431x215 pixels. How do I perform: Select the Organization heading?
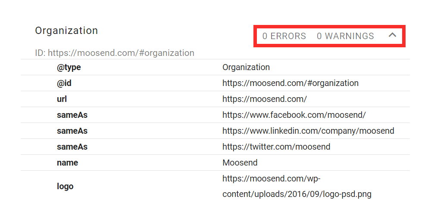(x=66, y=31)
